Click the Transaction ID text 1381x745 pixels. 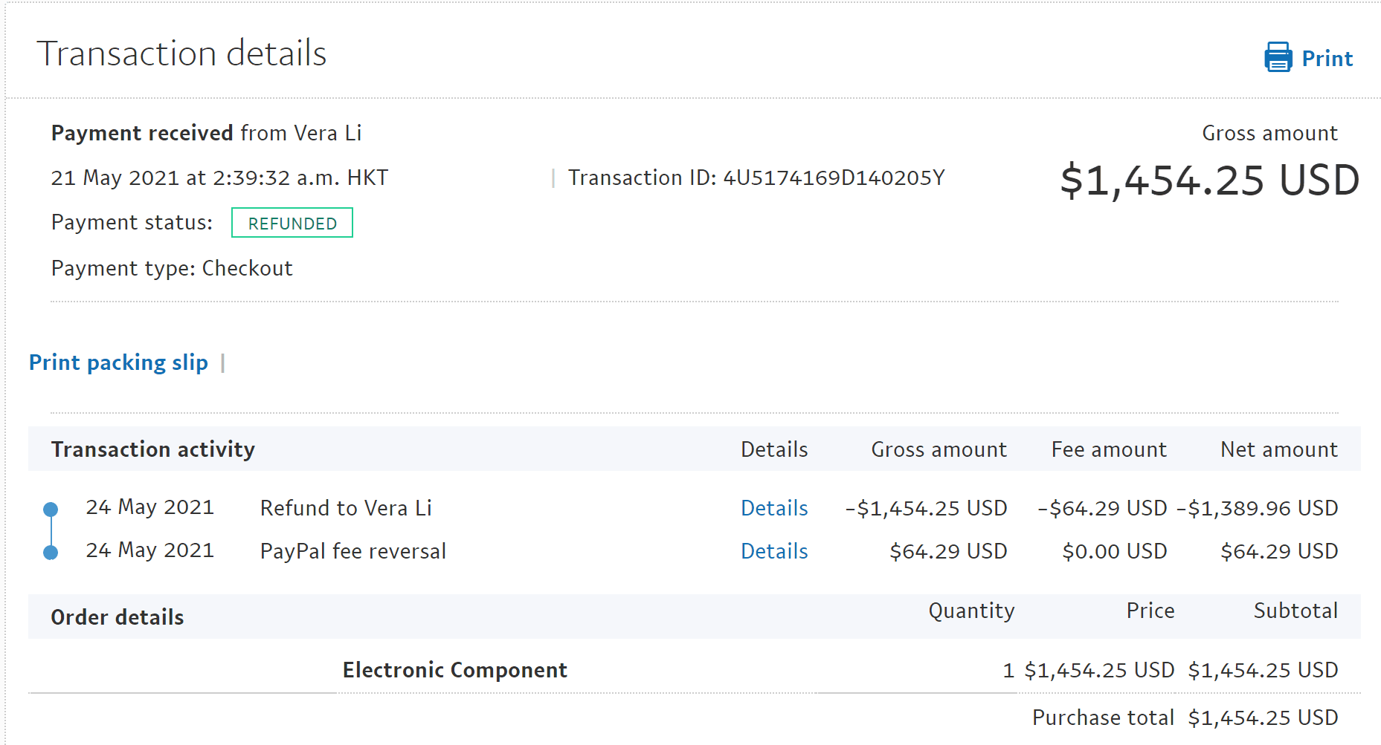(756, 178)
